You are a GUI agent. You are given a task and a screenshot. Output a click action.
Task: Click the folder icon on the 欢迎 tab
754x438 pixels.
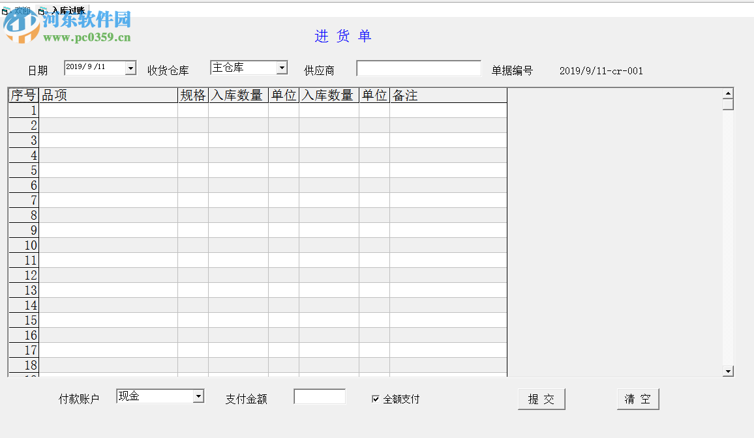(7, 10)
